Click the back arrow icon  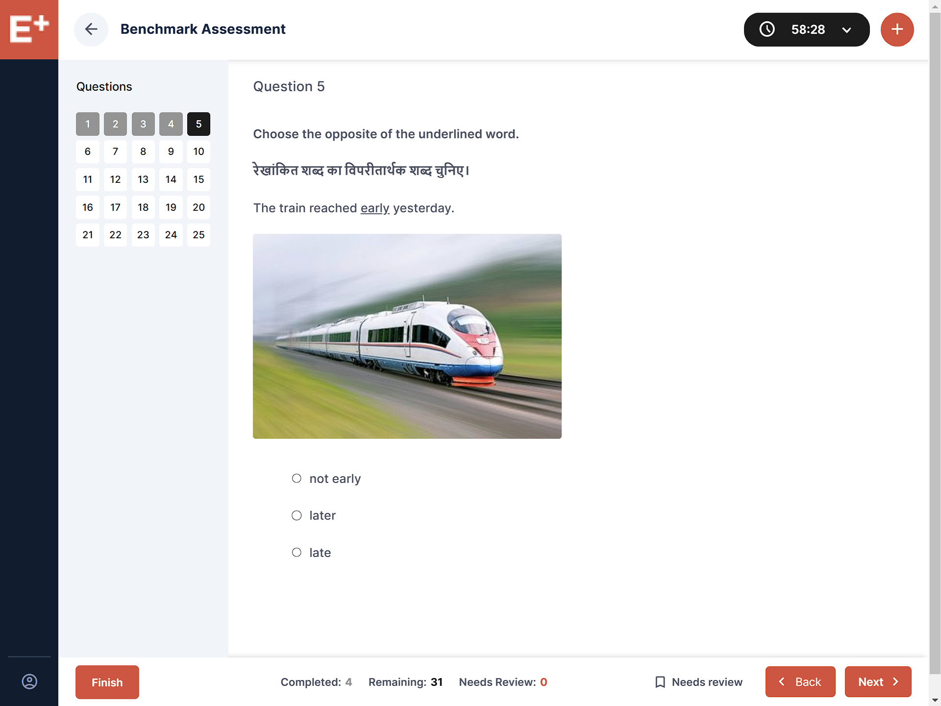pos(91,29)
